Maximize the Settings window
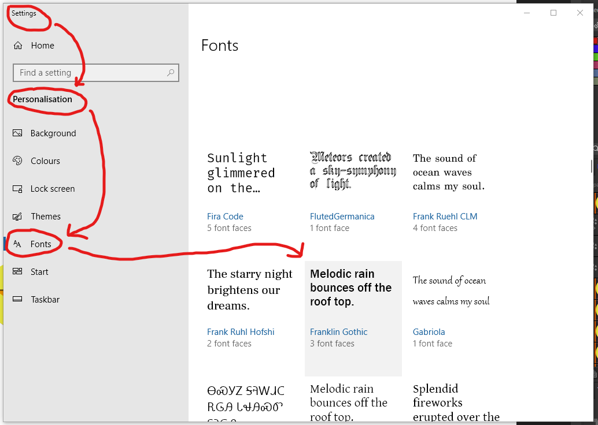598x425 pixels. tap(553, 13)
